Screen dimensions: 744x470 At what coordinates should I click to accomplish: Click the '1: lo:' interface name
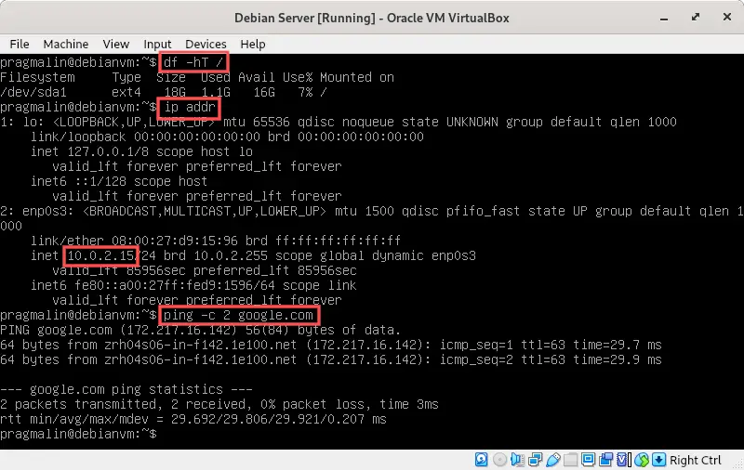[x=22, y=122]
